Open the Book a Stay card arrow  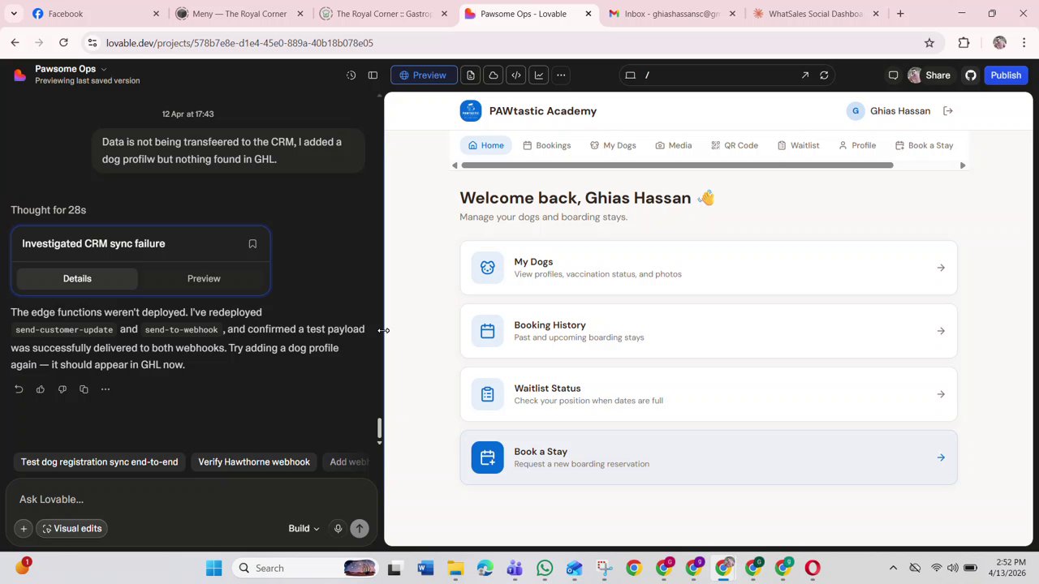(x=941, y=457)
